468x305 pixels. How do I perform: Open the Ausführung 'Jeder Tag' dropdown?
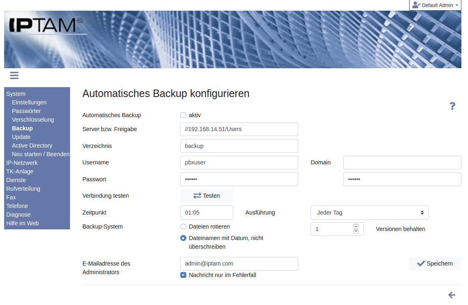pos(370,213)
